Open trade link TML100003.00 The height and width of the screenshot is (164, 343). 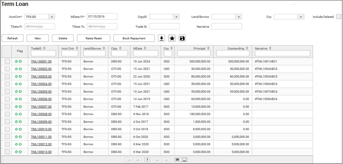point(41,77)
